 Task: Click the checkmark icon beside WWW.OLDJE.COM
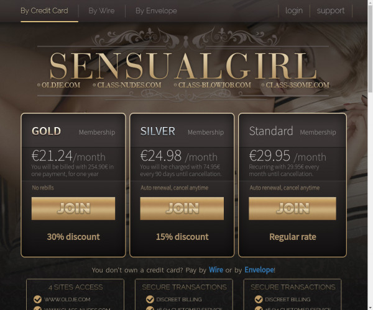click(37, 299)
